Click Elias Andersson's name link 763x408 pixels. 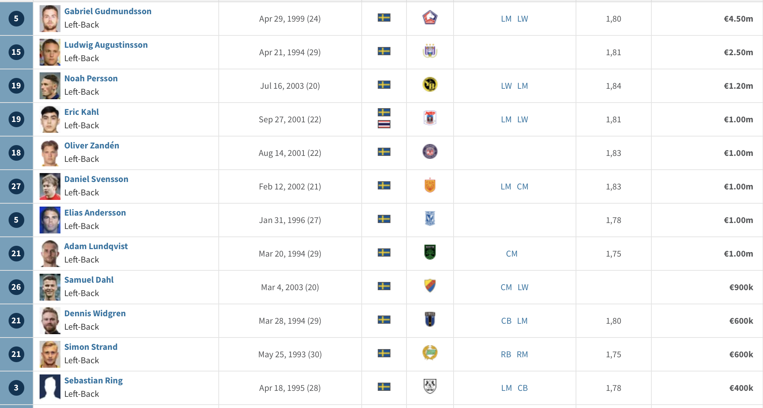tap(95, 213)
